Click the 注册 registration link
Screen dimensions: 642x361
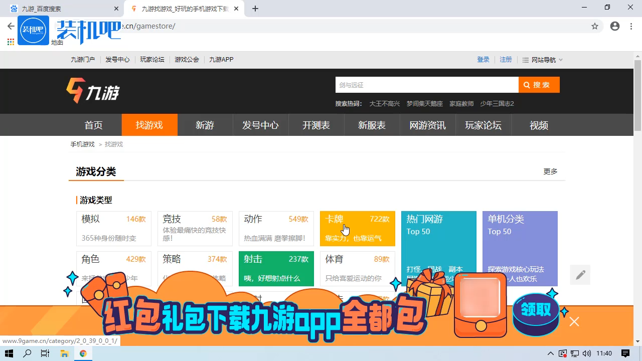506,59
